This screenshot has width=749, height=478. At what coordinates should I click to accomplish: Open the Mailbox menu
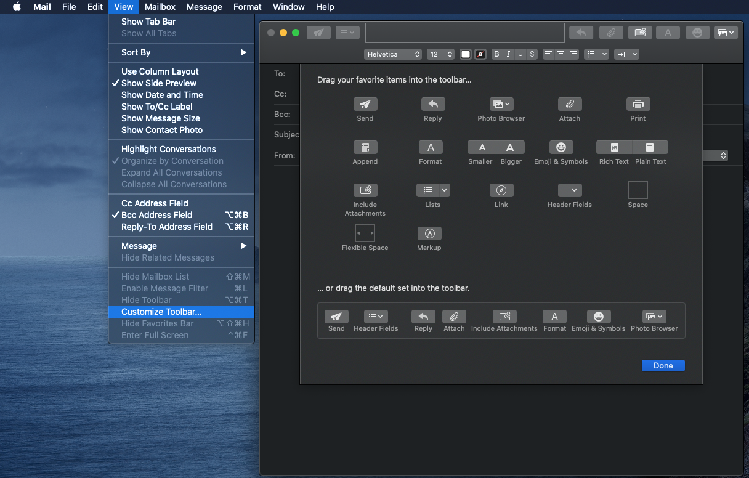coord(160,7)
